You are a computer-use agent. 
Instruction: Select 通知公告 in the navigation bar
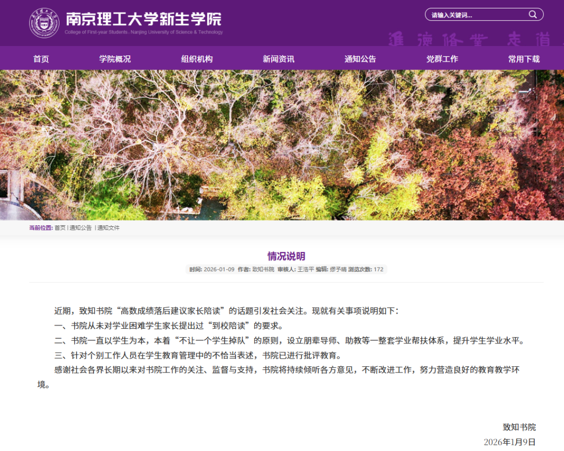(x=360, y=59)
